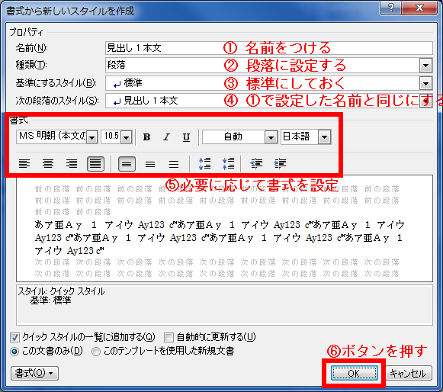Center align the paragraph text
The width and height of the screenshot is (443, 392).
point(48,164)
